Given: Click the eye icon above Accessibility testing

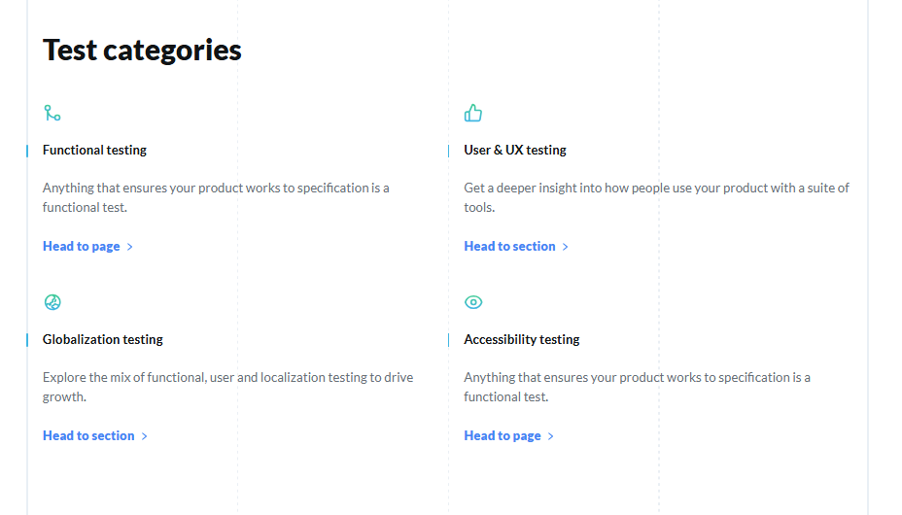Looking at the screenshot, I should click(x=473, y=302).
